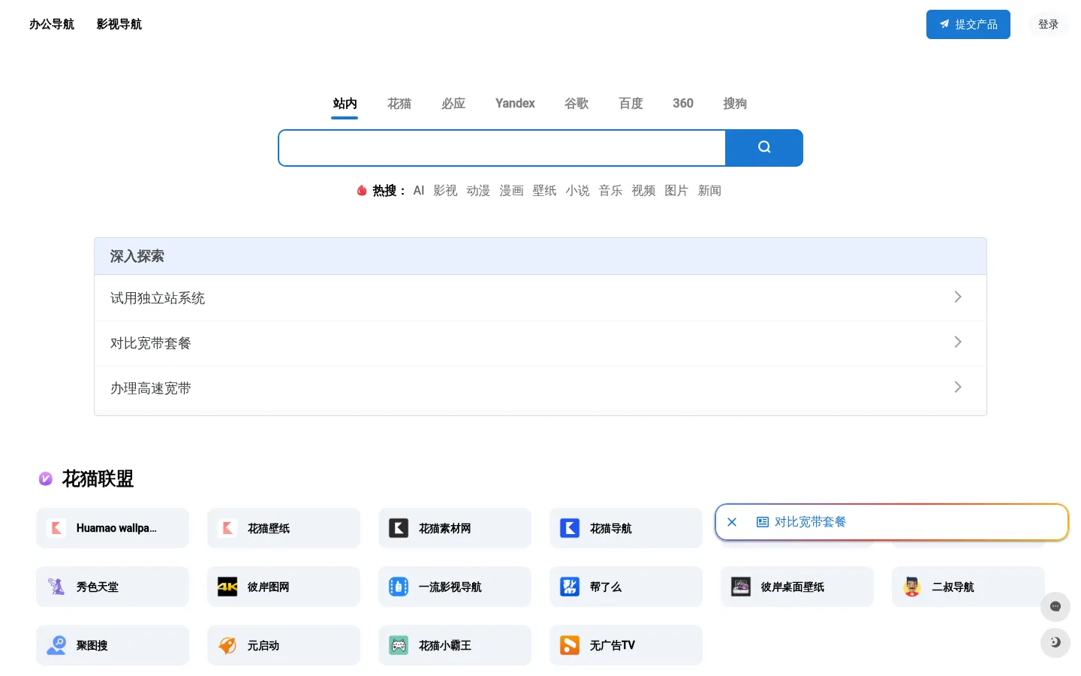The height and width of the screenshot is (676, 1081).
Task: Click hot search term 动漫
Action: [478, 191]
